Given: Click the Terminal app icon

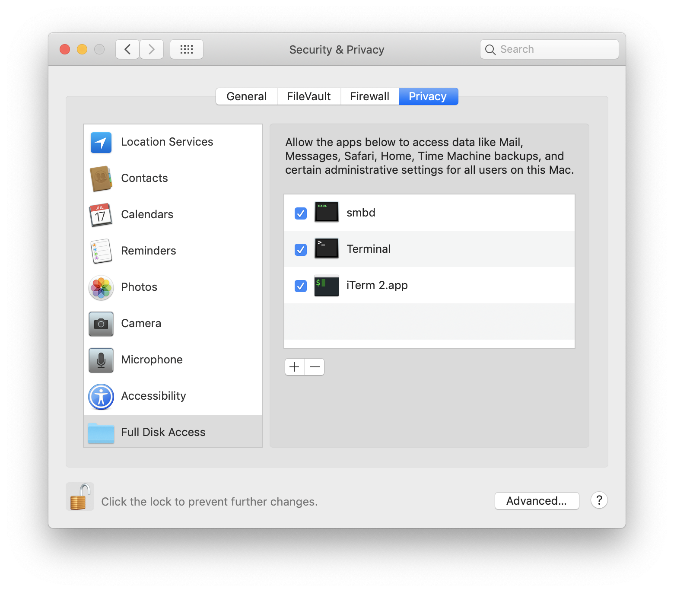Looking at the screenshot, I should pos(327,248).
